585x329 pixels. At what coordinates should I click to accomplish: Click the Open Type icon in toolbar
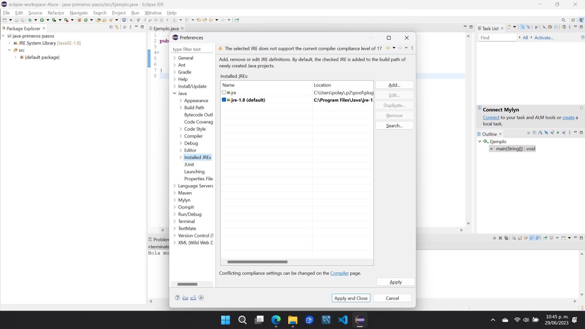[98, 20]
